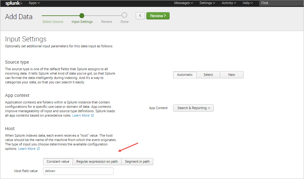
Task: Open the Activity menu
Action: tap(229, 3)
